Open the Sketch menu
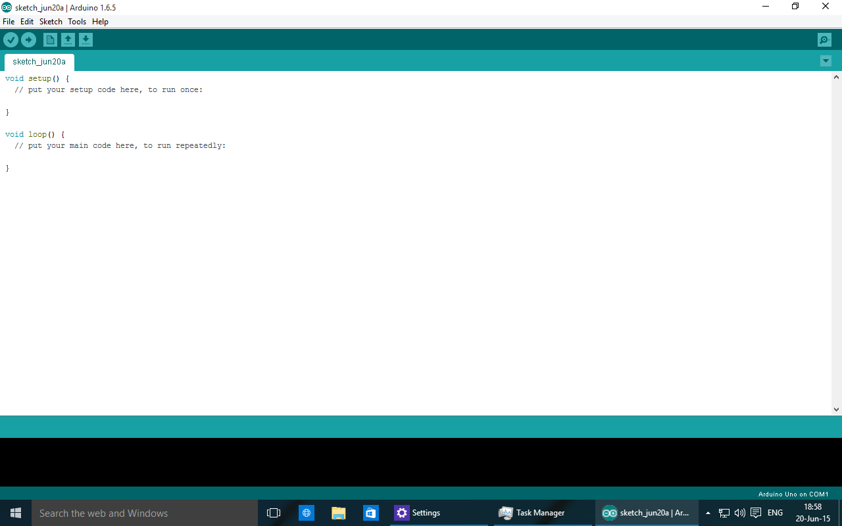The height and width of the screenshot is (526, 842). [x=51, y=22]
